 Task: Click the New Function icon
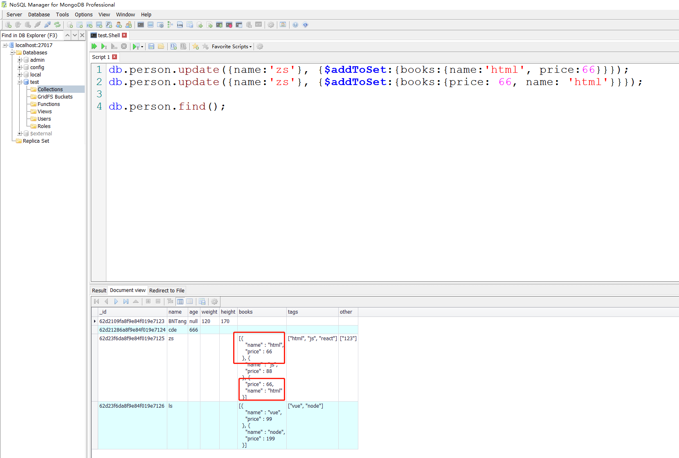tap(109, 25)
